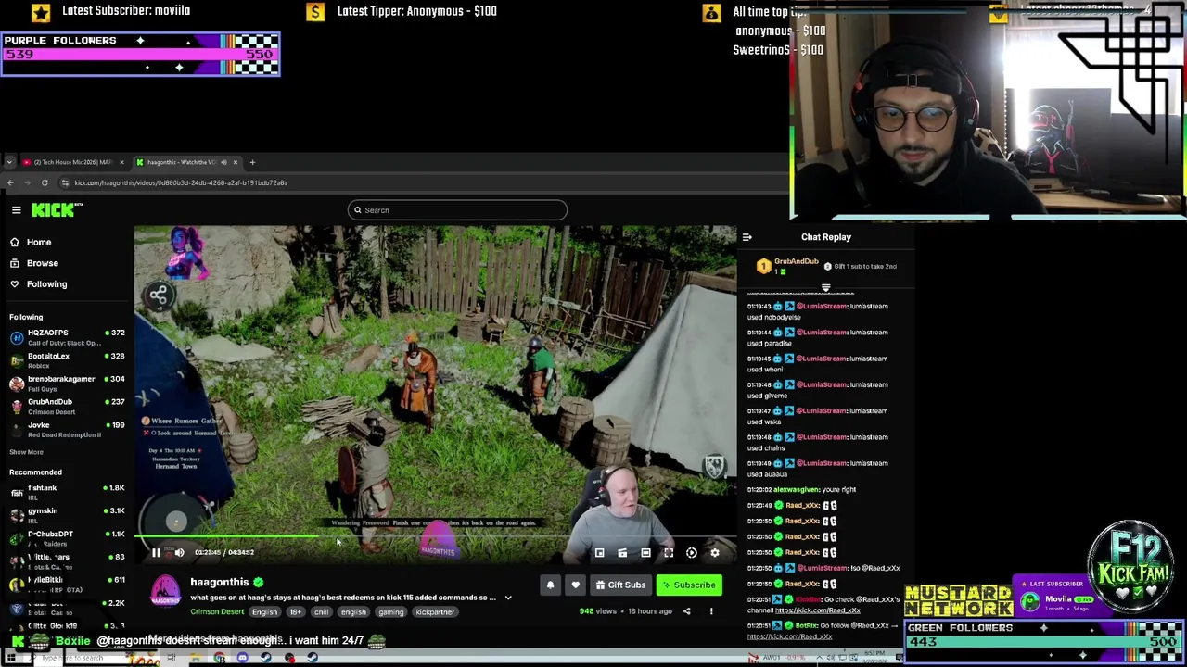Open Following in Kick sidebar
This screenshot has height=667, width=1187.
pos(46,284)
